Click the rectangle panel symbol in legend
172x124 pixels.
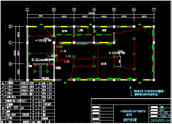pyautogui.click(x=3, y=118)
